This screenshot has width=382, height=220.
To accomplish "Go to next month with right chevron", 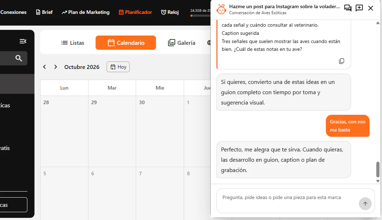I will 55,67.
